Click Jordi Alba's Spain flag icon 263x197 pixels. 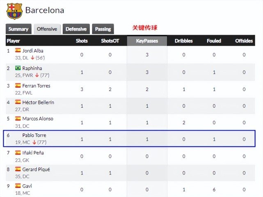pos(18,50)
